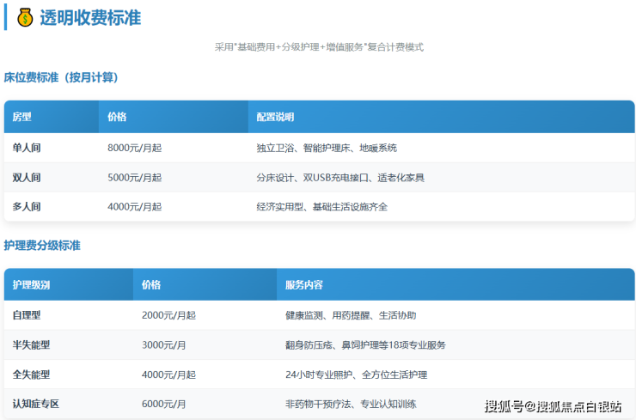Click the 5000元/月起 price cell
636x420 pixels.
pyautogui.click(x=135, y=178)
